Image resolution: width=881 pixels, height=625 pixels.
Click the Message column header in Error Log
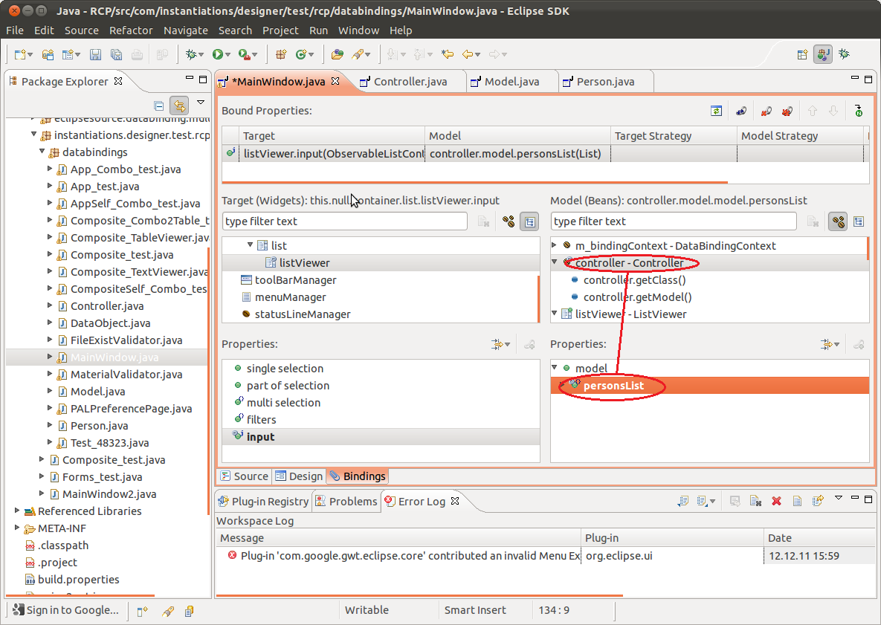coord(398,538)
